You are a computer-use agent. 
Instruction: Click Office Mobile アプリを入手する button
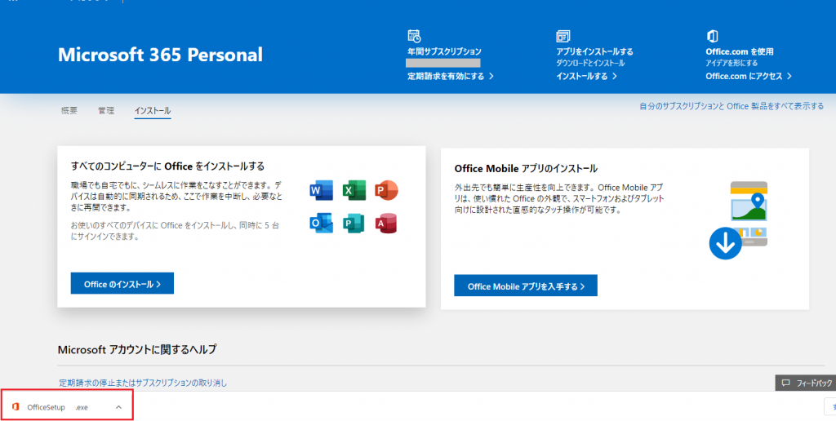526,286
